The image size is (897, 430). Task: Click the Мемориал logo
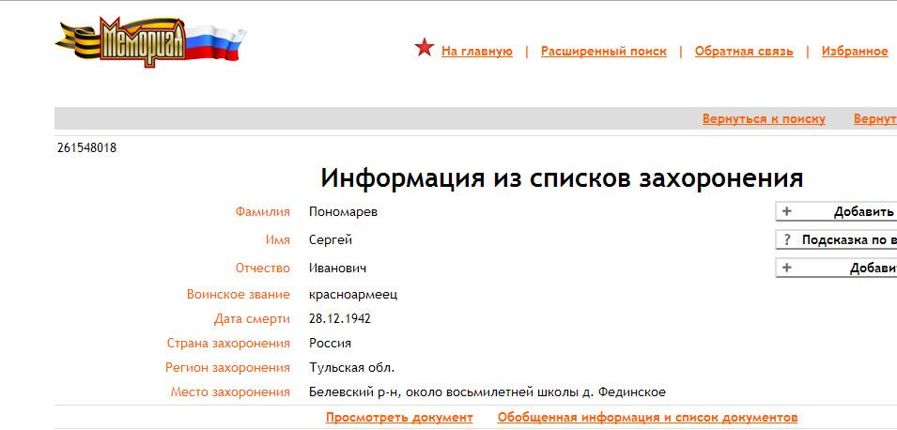point(150,42)
